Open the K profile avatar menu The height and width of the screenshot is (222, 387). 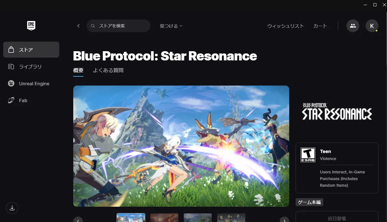pyautogui.click(x=372, y=26)
